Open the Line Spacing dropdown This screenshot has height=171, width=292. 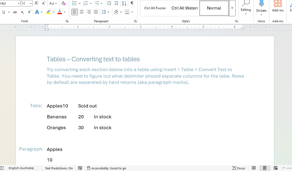pos(105,12)
